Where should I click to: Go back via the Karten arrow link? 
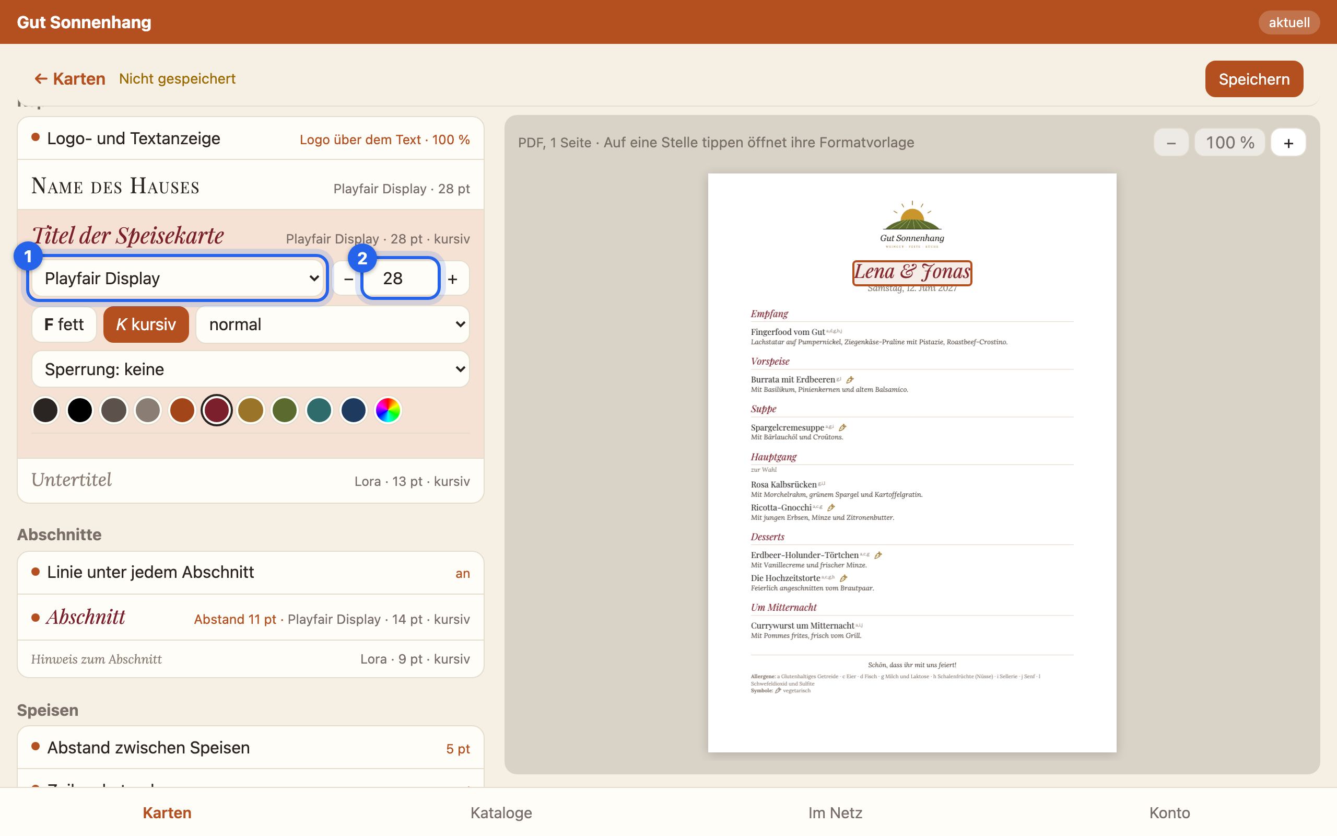[x=69, y=79]
